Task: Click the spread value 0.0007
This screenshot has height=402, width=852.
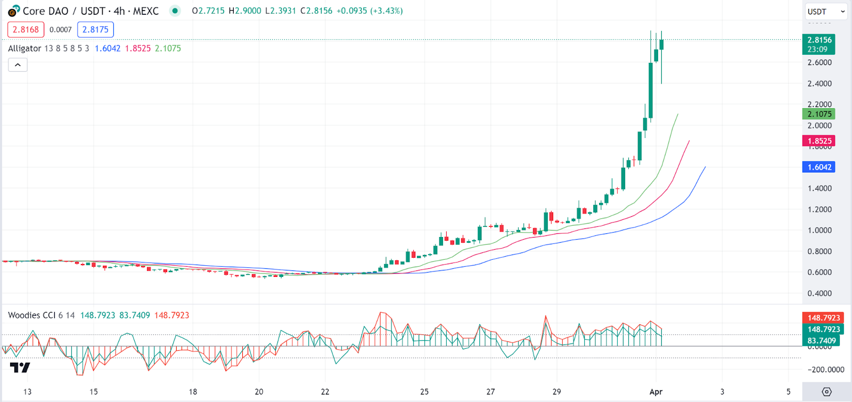Action: [x=61, y=30]
